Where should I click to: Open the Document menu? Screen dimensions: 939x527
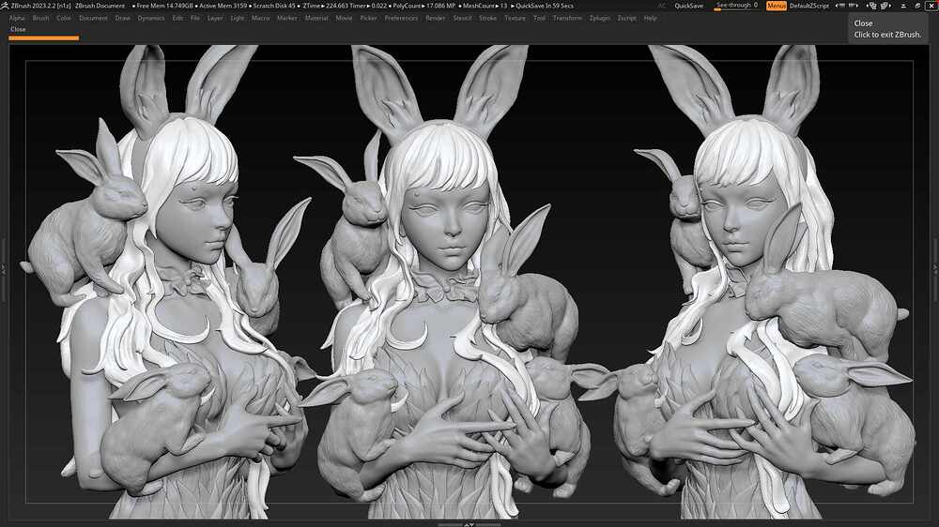point(93,18)
